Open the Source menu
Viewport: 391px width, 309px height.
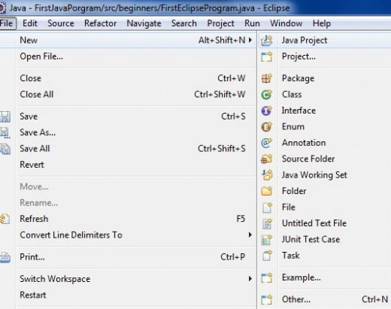tap(61, 23)
